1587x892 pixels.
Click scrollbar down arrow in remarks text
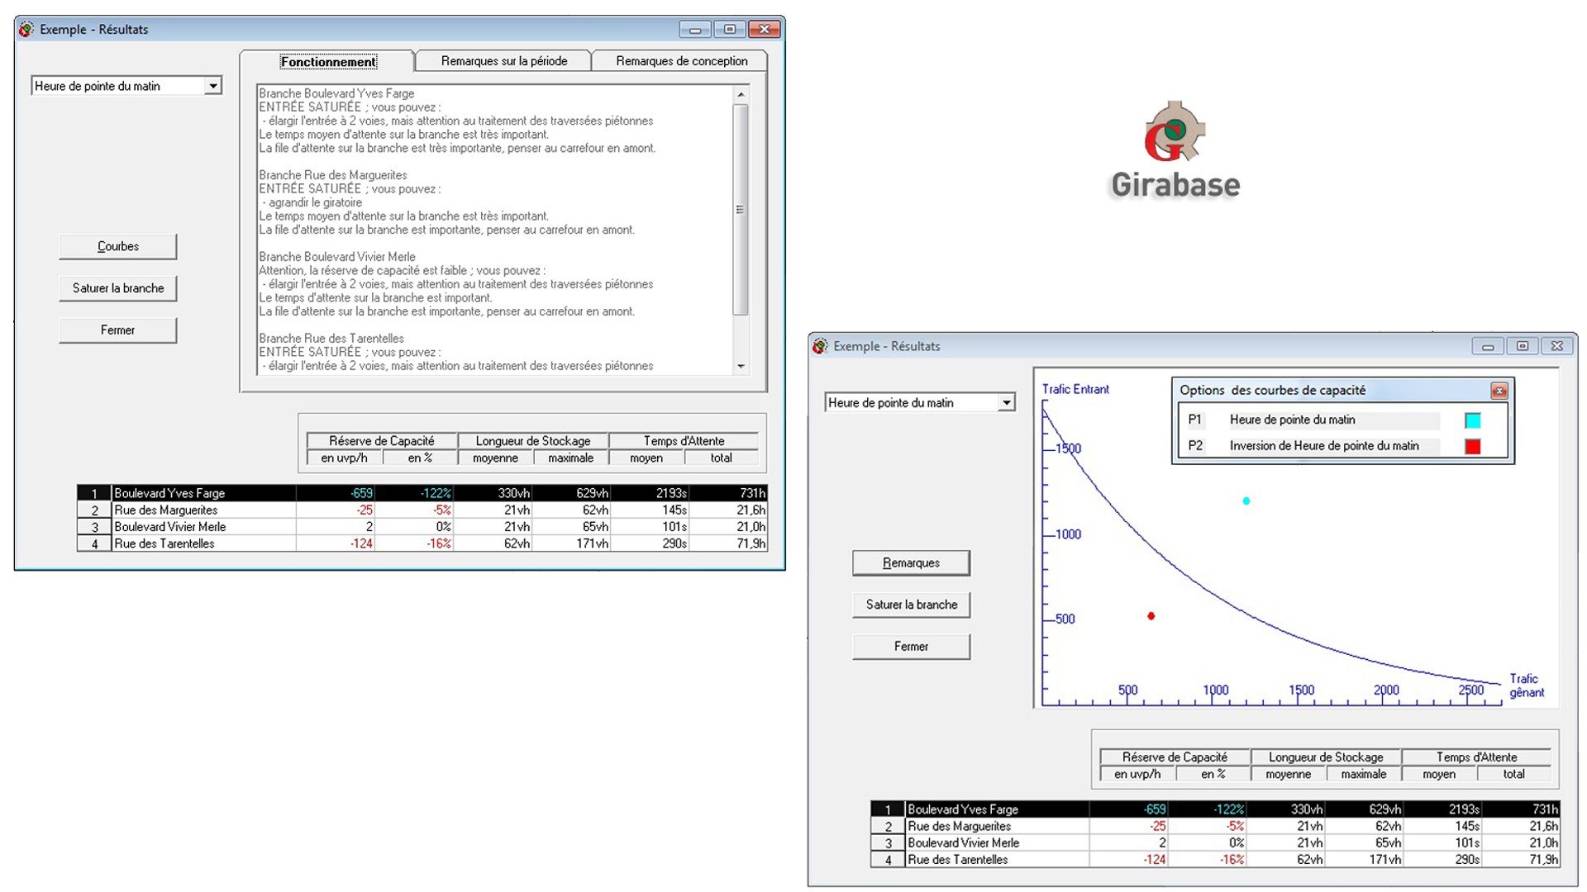pos(741,366)
